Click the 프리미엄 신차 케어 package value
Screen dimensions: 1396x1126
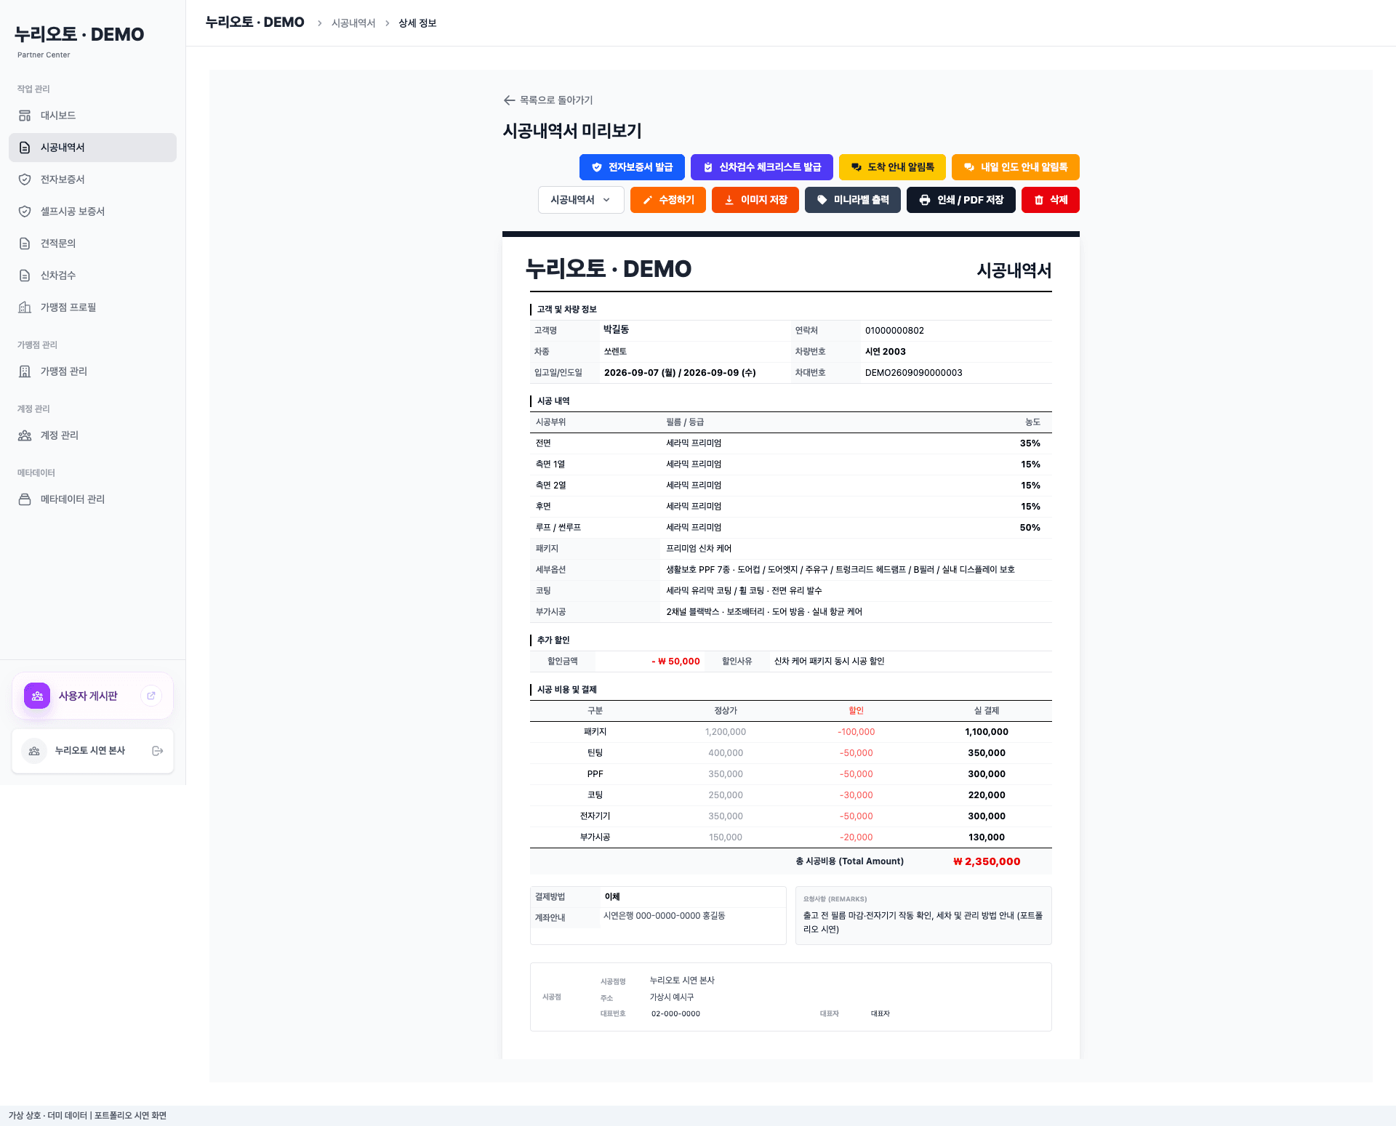pyautogui.click(x=699, y=549)
